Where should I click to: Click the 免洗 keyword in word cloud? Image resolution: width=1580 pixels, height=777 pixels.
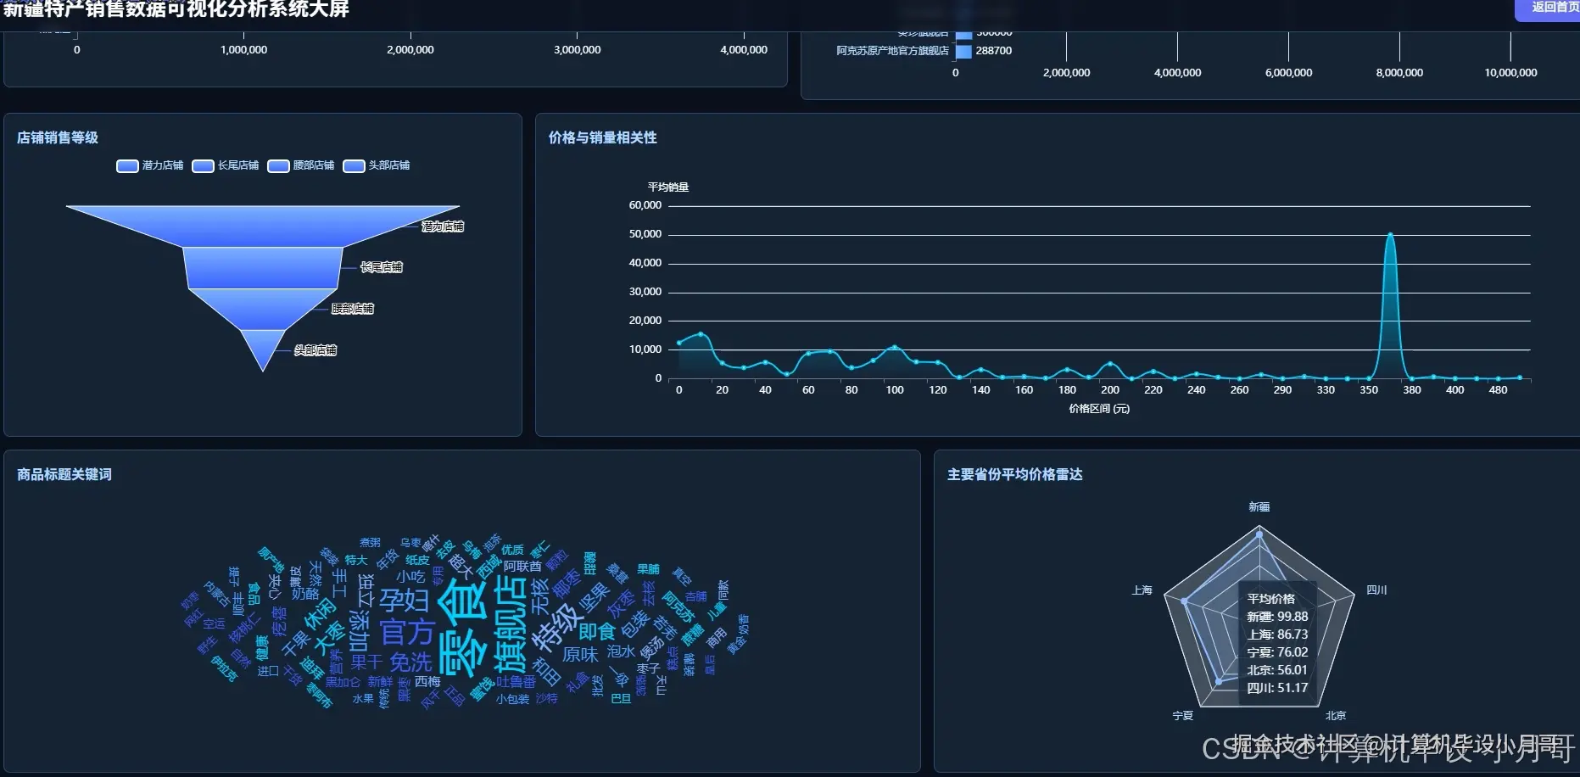coord(410,662)
